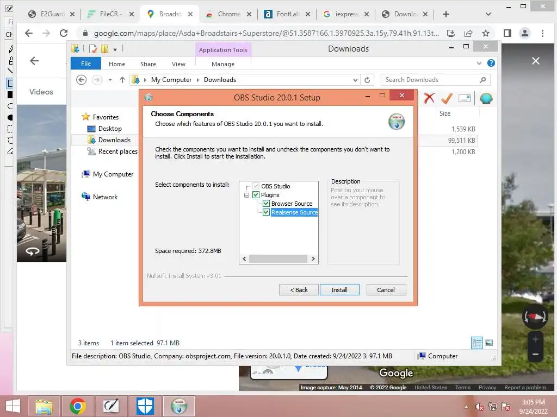Open Chrome tab search dropdown
The image size is (557, 417).
click(488, 14)
